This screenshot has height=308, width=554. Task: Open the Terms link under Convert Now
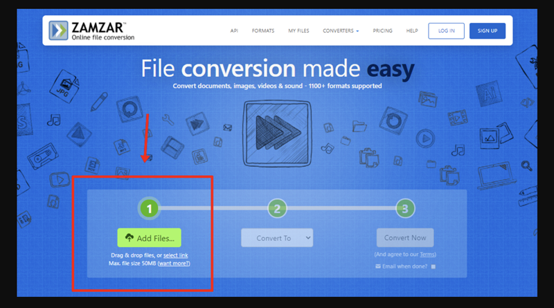427,255
